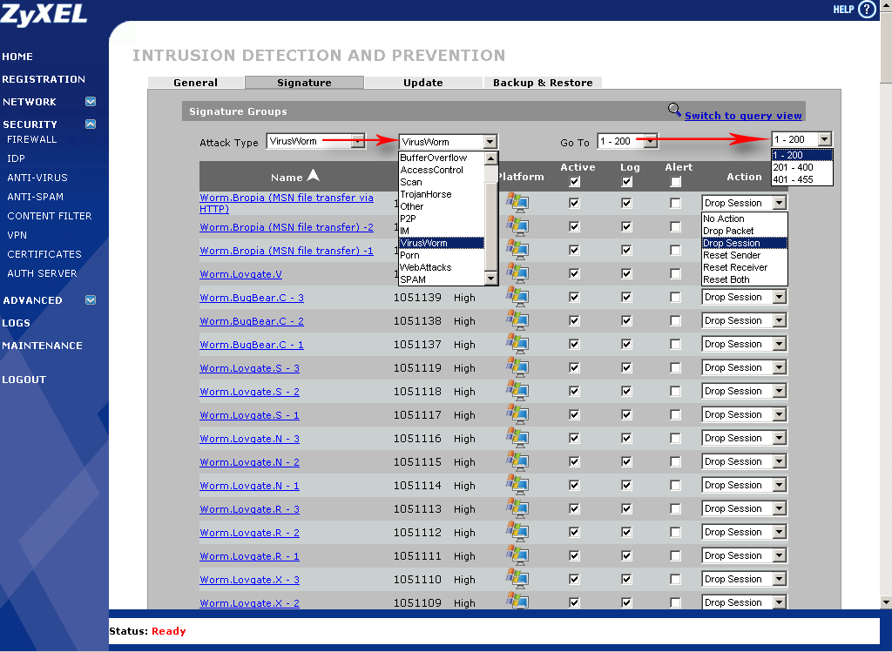Click platform icon in Worm.Lovgate.R - 1 row
This screenshot has width=892, height=652.
[x=517, y=555]
